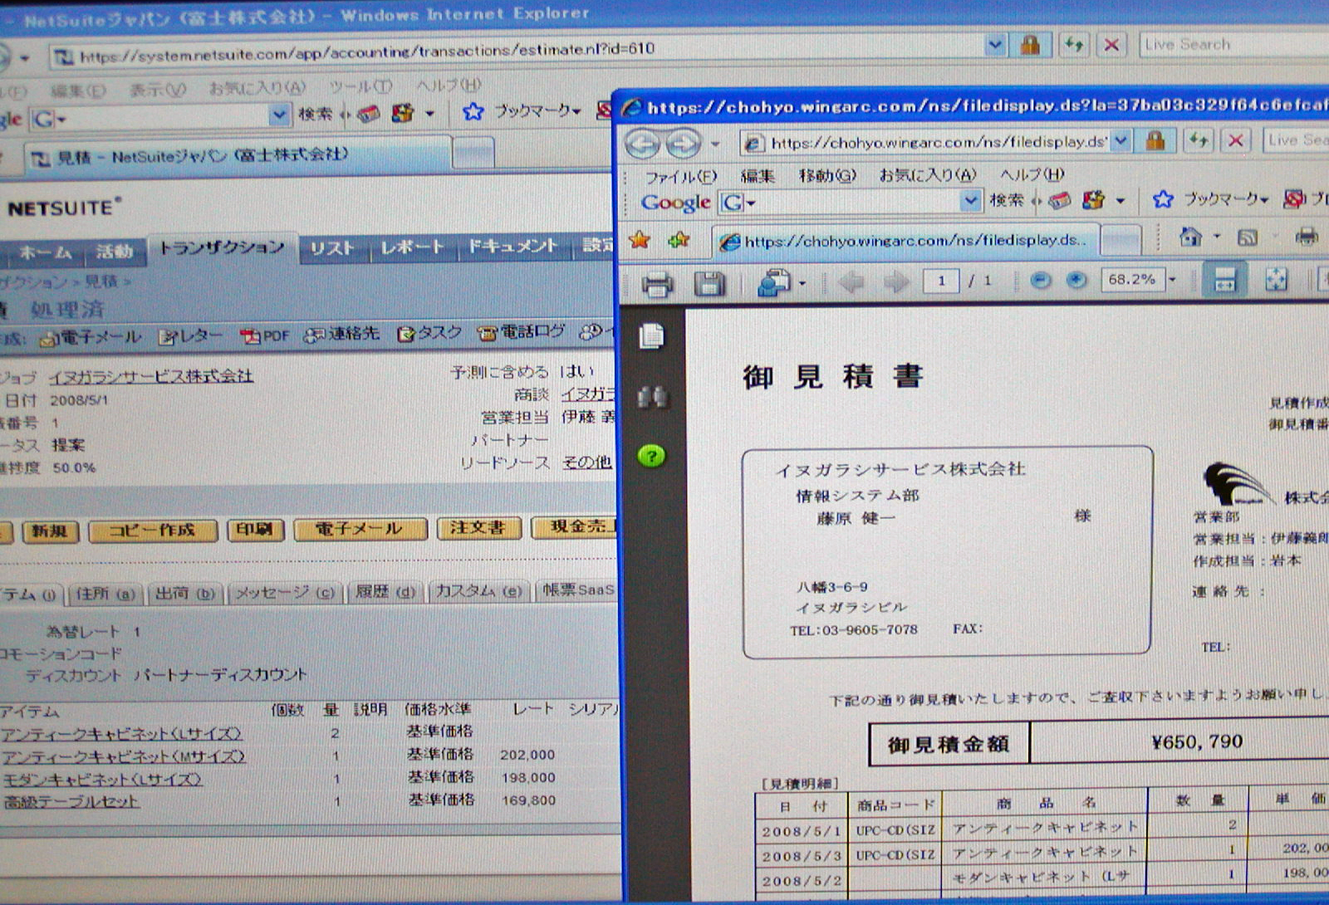This screenshot has height=905, width=1329.
Task: Click refresh icon in NetSuite browser window
Action: 1073,44
